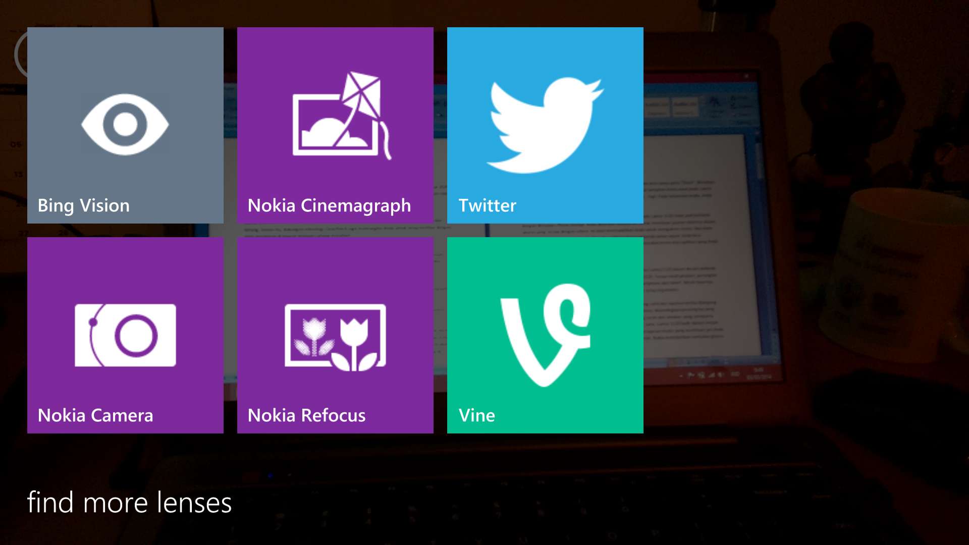Click the Vine tile label

[x=476, y=415]
